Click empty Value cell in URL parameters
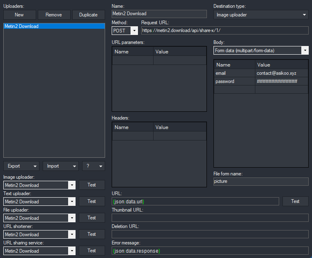The height and width of the screenshot is (258, 312). [x=180, y=60]
